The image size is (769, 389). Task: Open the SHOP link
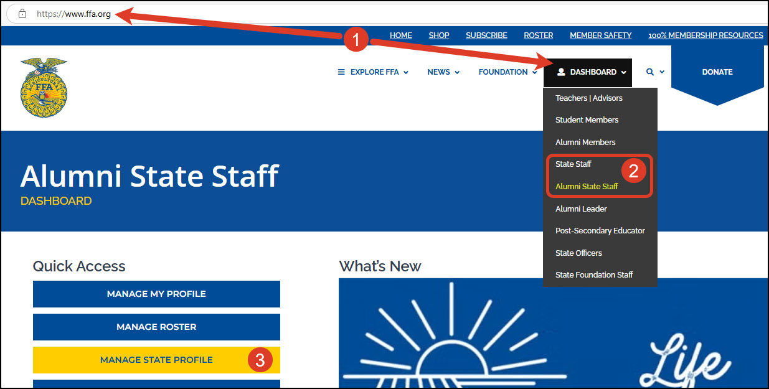[x=439, y=35]
